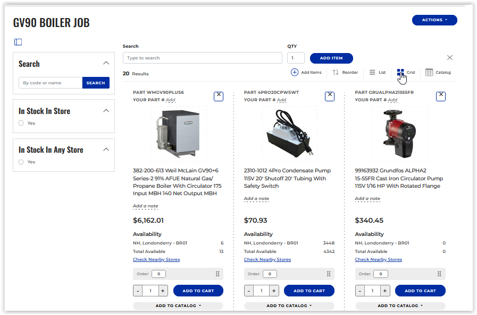Click the GV90 BOILER JOB heading

[x=51, y=23]
